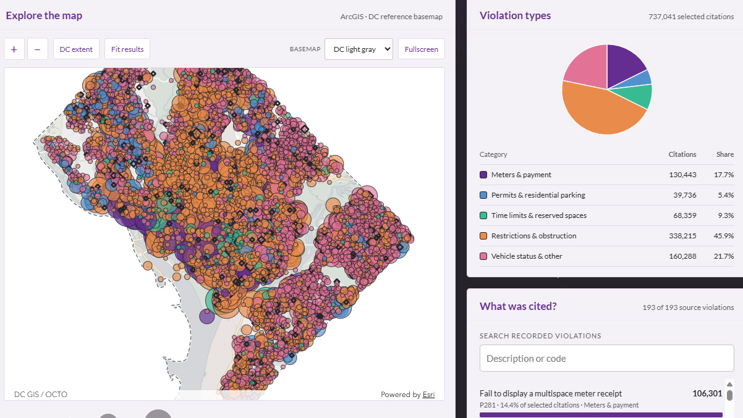Zoom out of the map with minus button

[38, 49]
